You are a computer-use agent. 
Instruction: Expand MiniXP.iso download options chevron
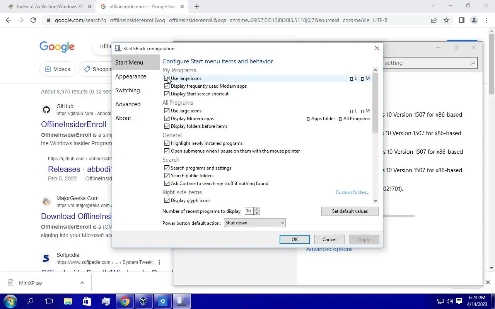[82, 283]
